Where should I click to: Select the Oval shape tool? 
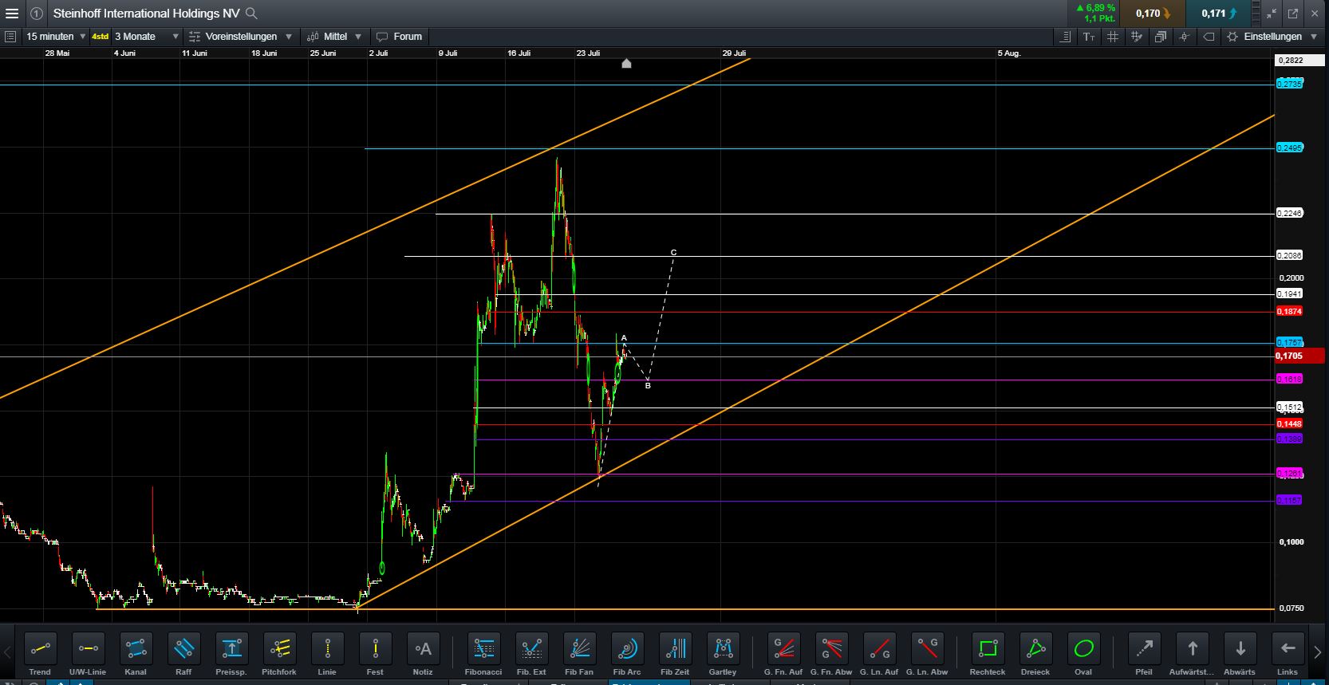1083,649
